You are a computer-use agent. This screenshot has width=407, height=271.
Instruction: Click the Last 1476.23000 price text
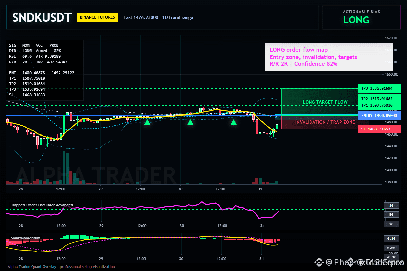141,17
